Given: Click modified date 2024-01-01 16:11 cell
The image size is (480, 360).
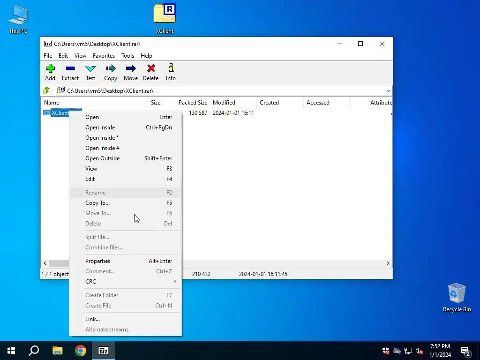Looking at the screenshot, I should [x=233, y=113].
